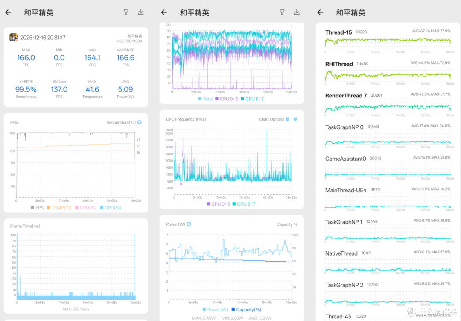
Task: Toggle CPU 6~7 in the CPU usage legend
Action: pos(252,99)
